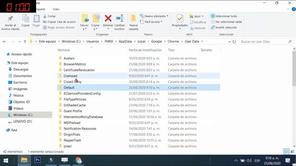
Task: Refresh the folder view
Action: pos(234,41)
